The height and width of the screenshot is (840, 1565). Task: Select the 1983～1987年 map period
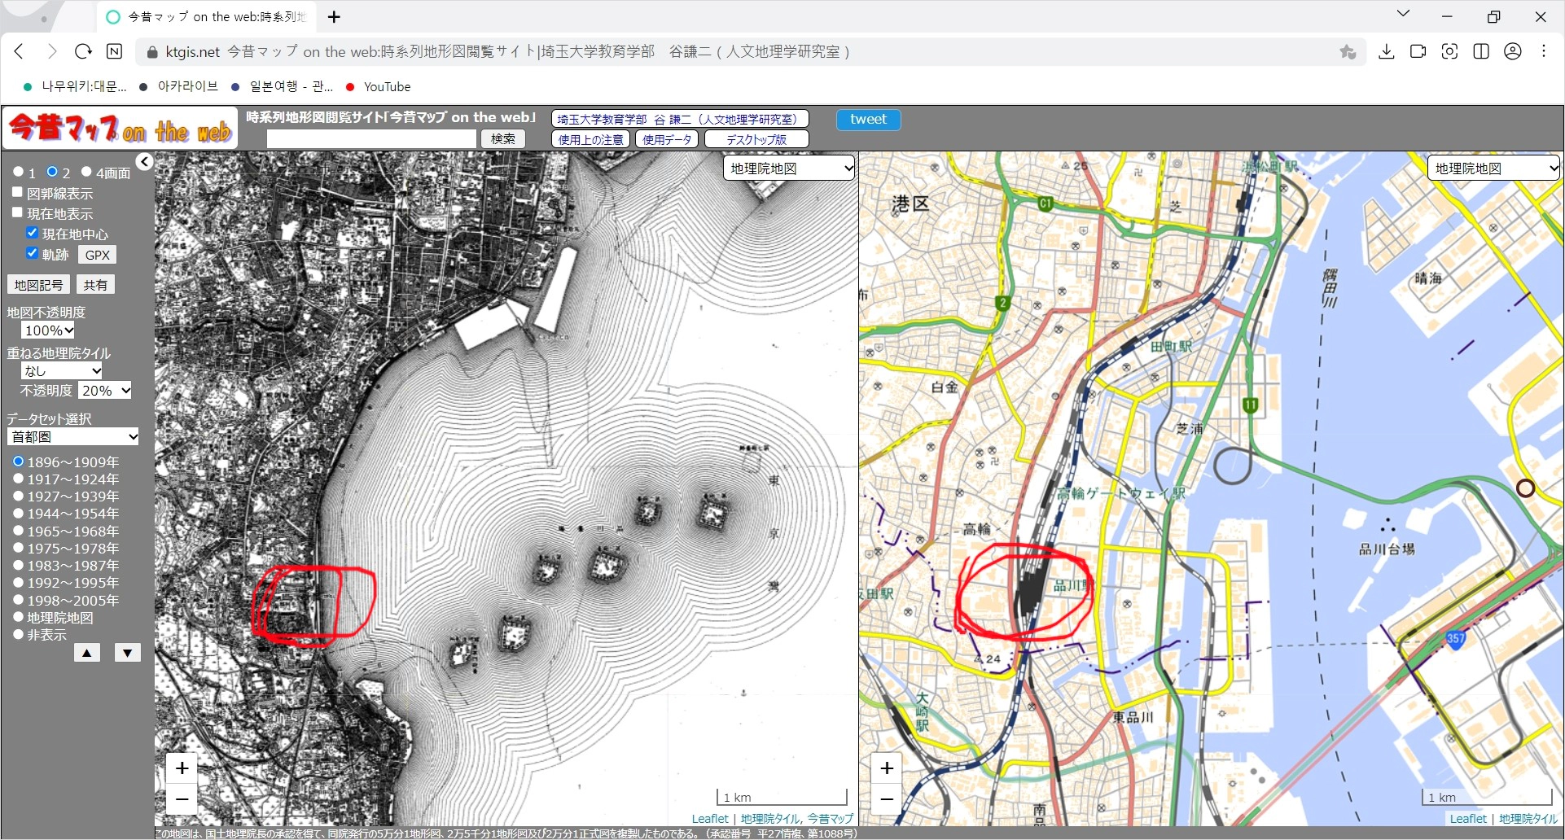[18, 565]
